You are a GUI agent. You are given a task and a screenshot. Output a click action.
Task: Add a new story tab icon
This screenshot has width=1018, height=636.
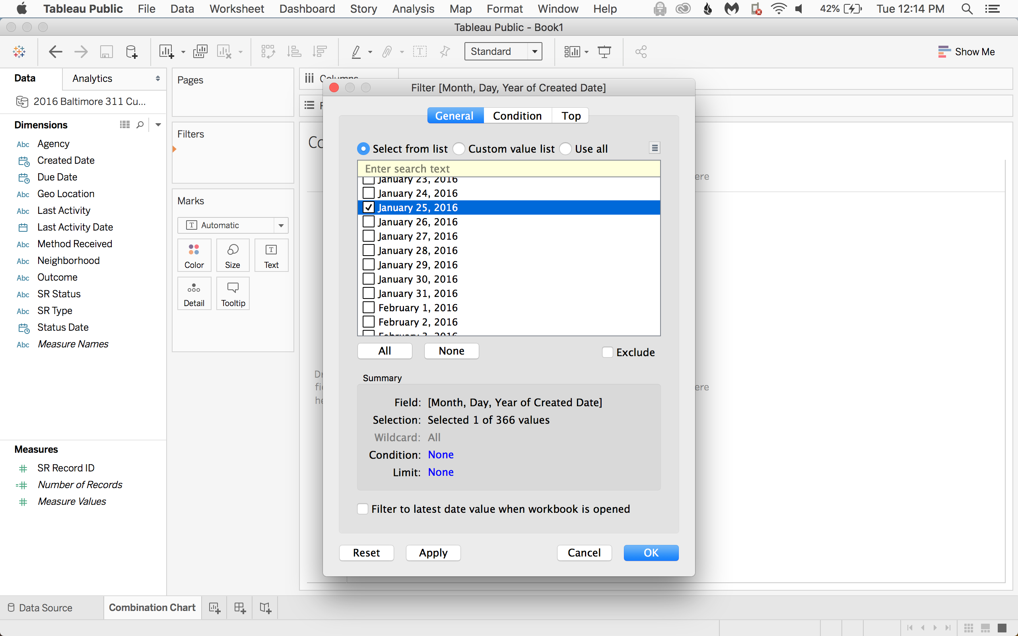coord(266,608)
